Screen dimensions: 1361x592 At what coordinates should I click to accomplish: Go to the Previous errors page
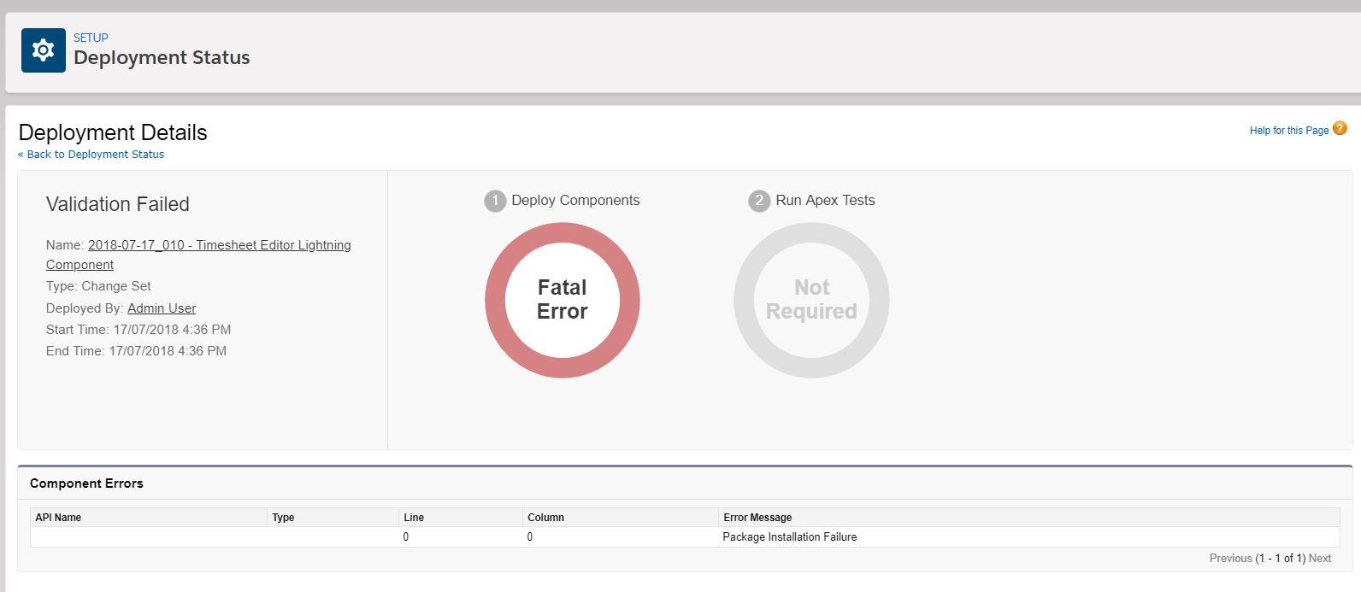[x=1230, y=559]
